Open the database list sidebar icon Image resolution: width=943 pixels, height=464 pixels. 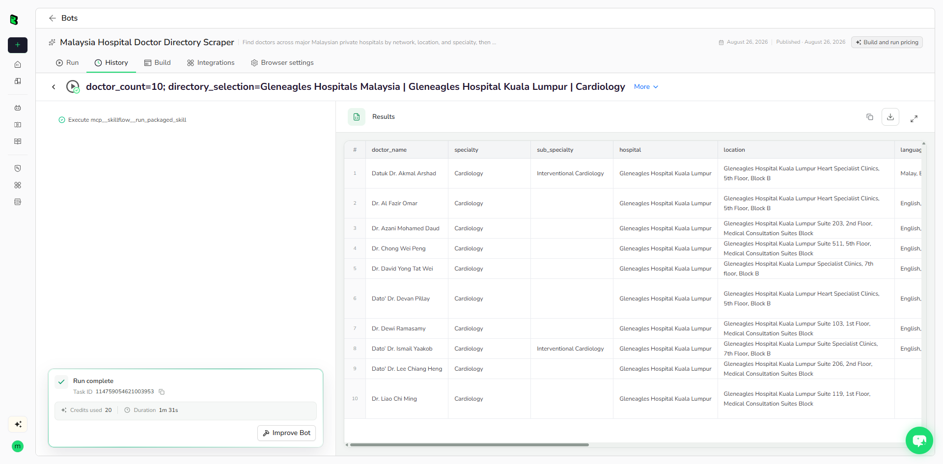pyautogui.click(x=18, y=202)
